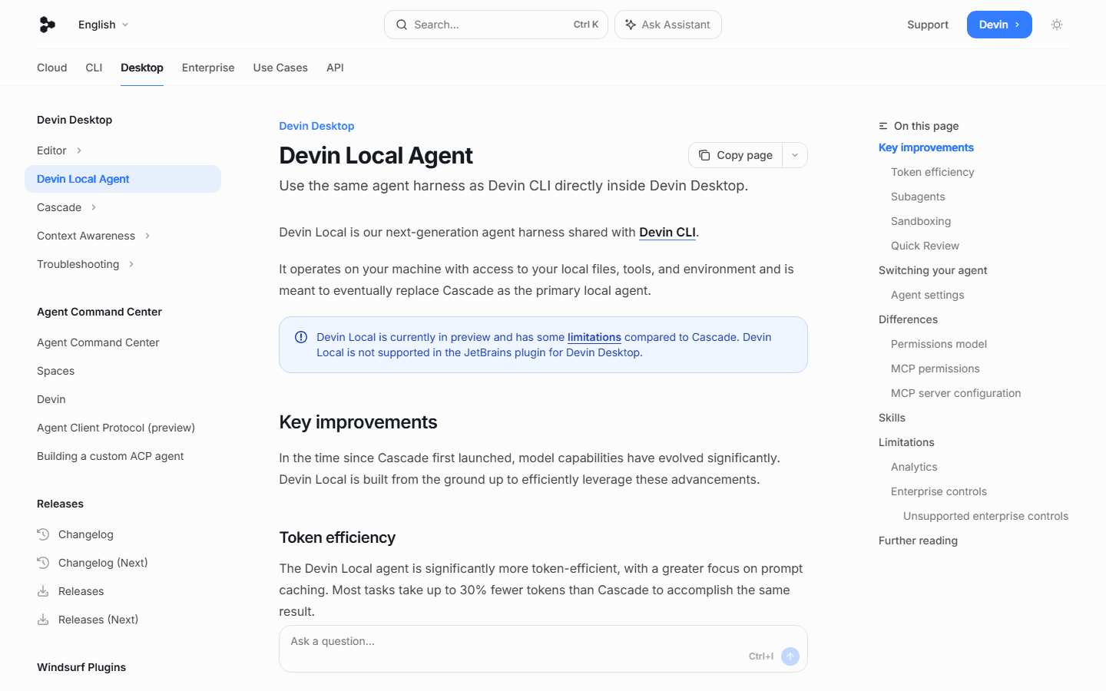Switch to the Cloud tab
This screenshot has width=1106, height=691.
click(52, 68)
